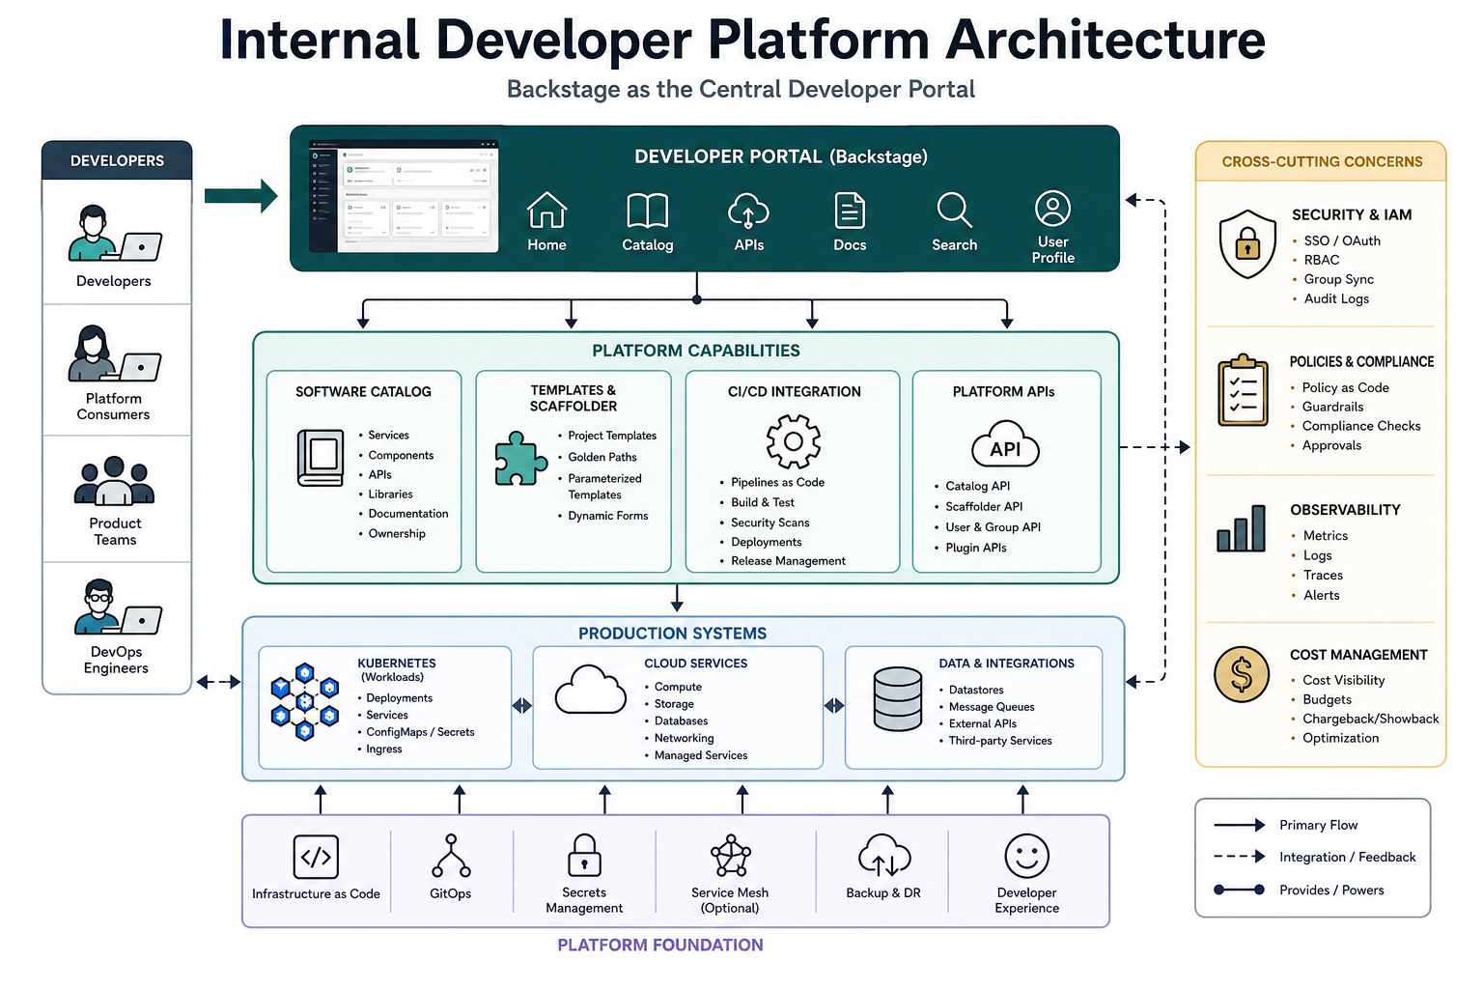The height and width of the screenshot is (989, 1483).
Task: Click the ConfigMaps / Secrets bullet
Action: pos(416,732)
